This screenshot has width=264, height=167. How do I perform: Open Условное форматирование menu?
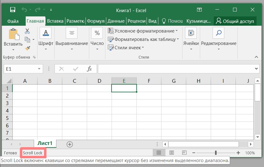coord(143,31)
